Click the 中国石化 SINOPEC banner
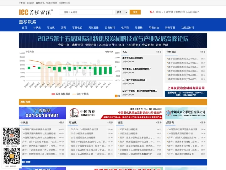Screen dimensions: 226x170 115,113
